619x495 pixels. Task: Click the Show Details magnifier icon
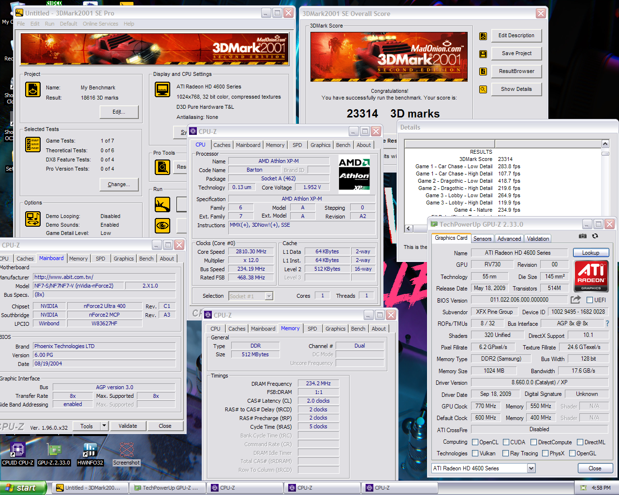(x=483, y=89)
